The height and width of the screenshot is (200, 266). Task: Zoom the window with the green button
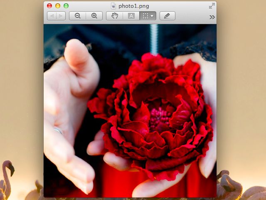tap(66, 6)
